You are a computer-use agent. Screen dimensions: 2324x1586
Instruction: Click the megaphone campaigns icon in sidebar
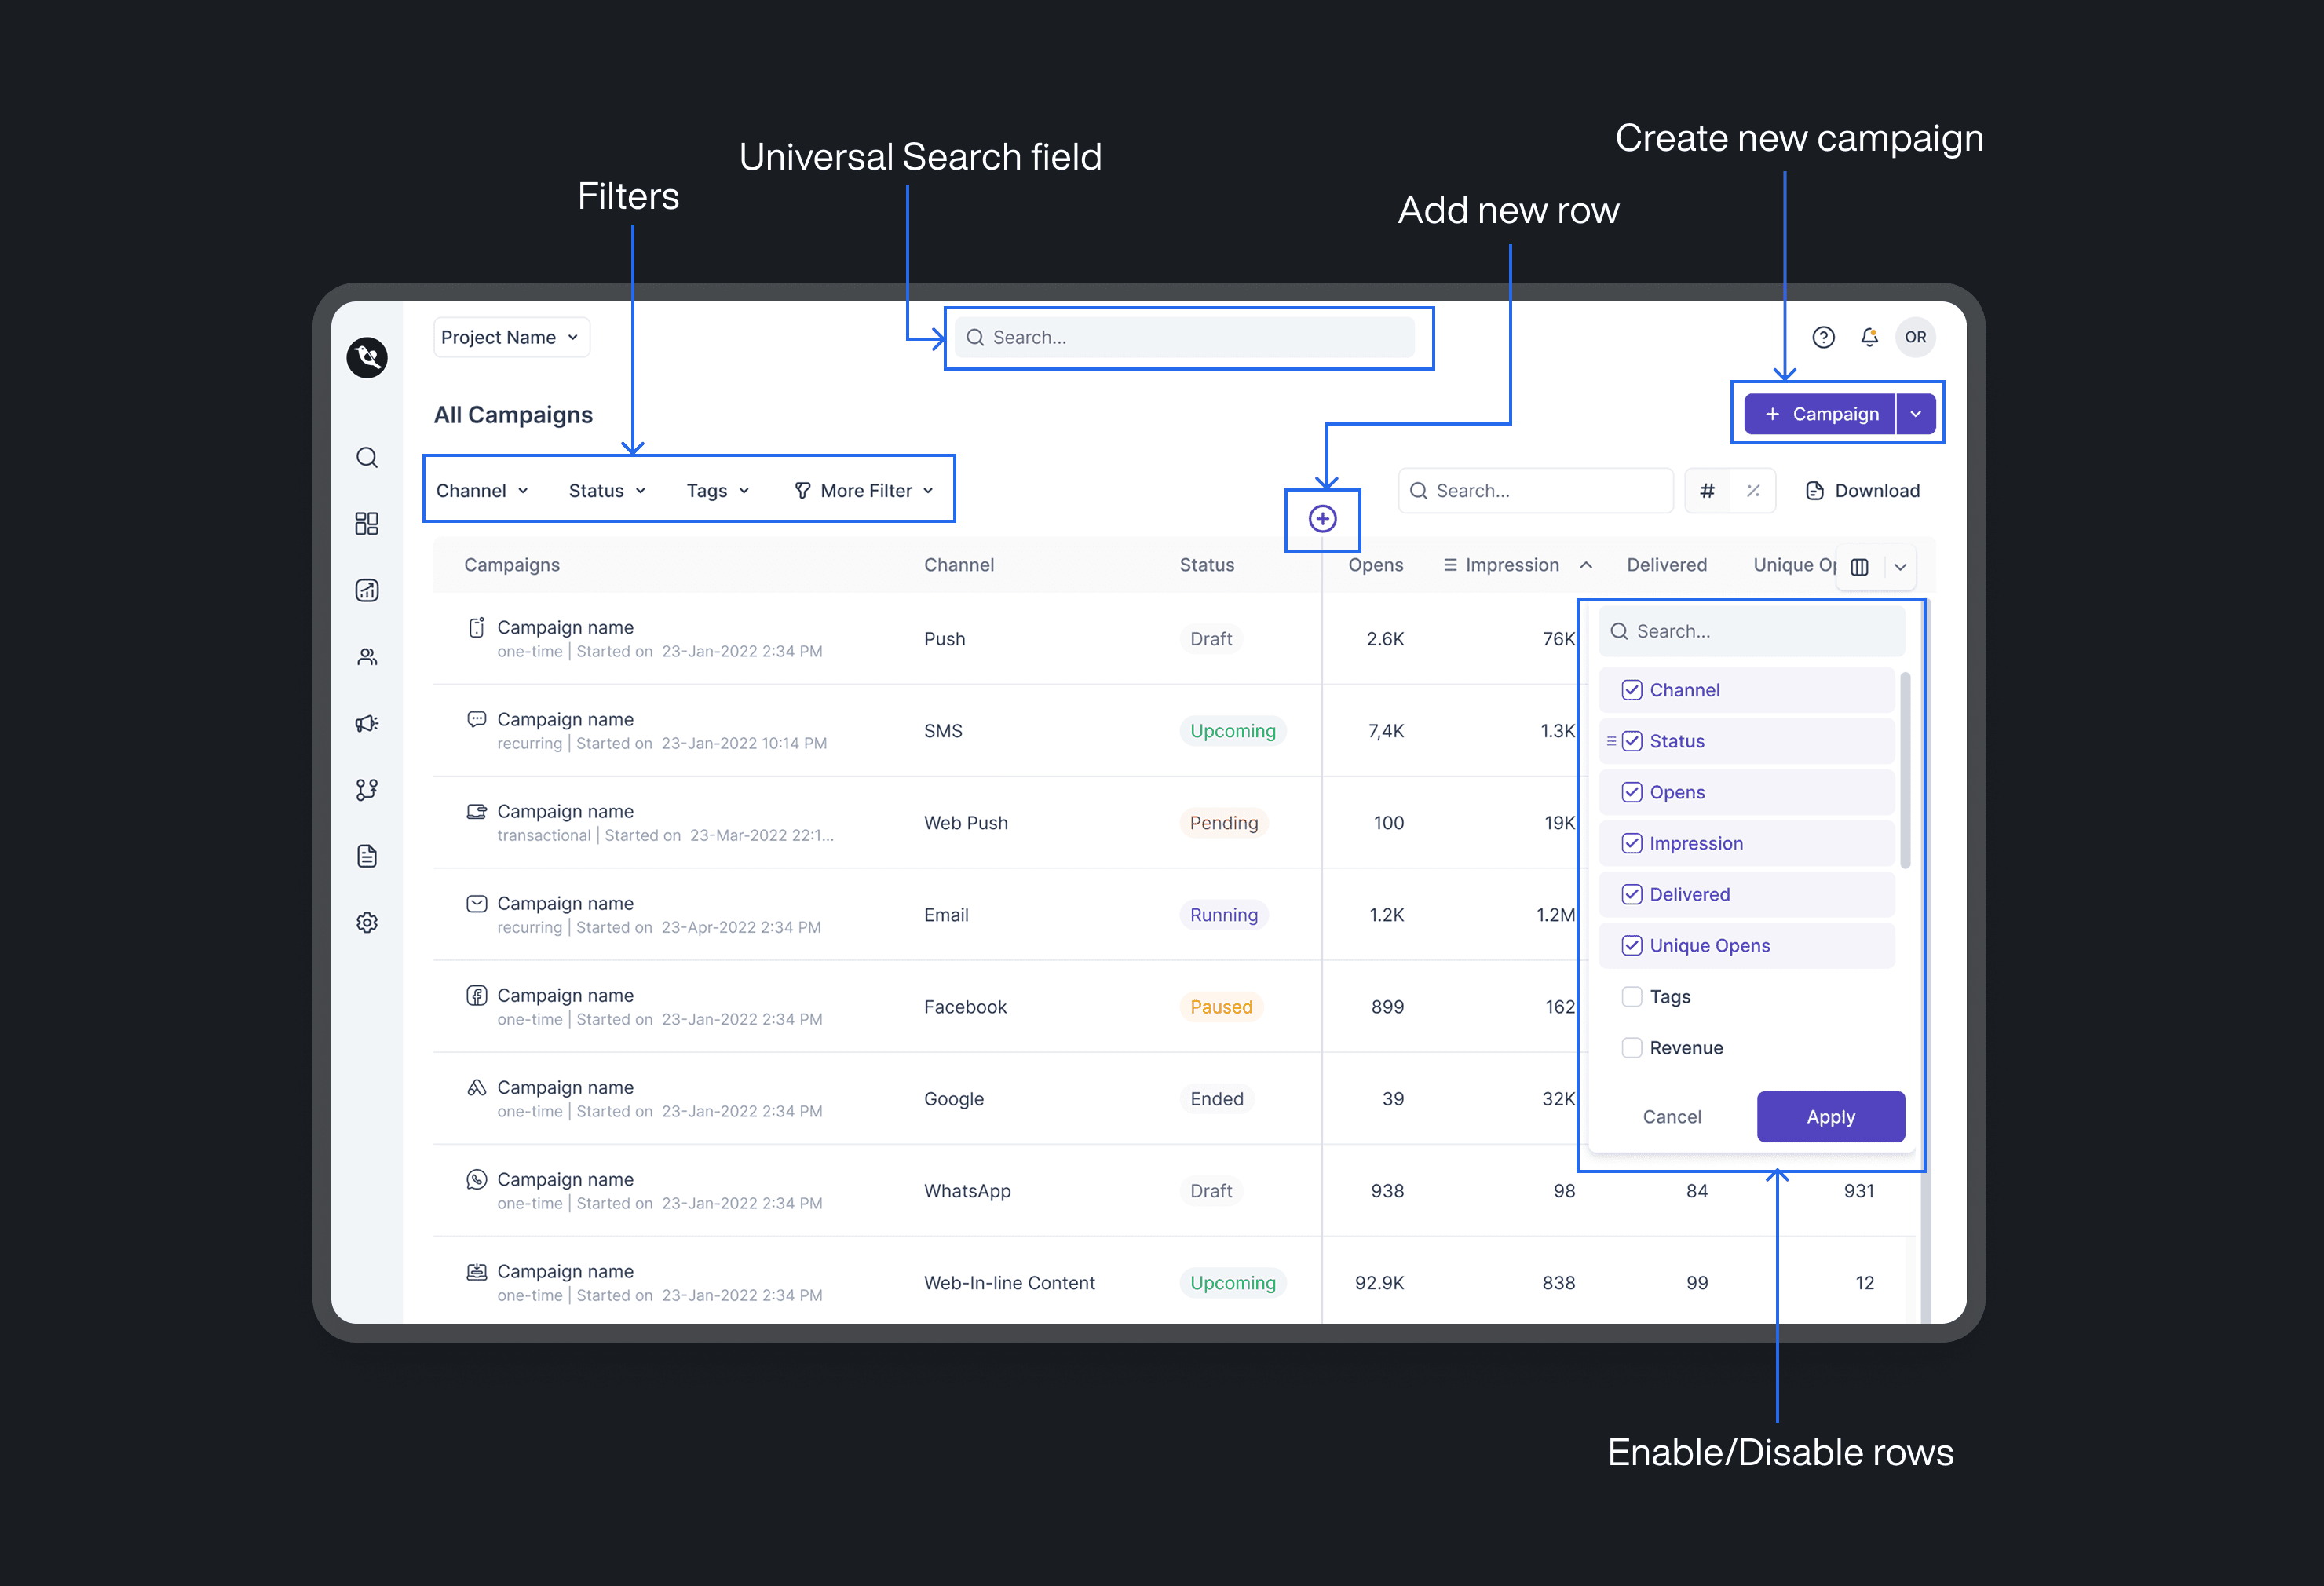point(367,723)
